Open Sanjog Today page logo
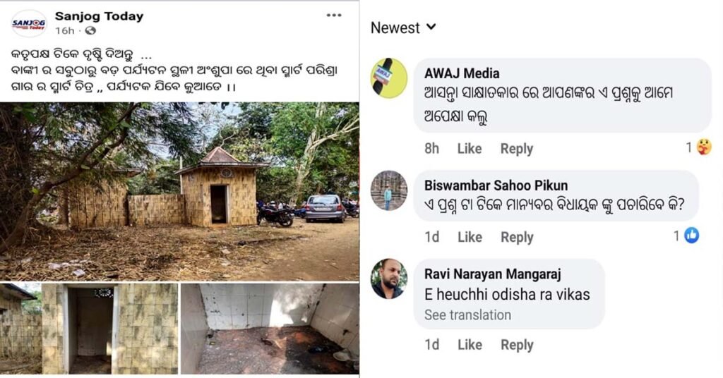 [x=29, y=23]
